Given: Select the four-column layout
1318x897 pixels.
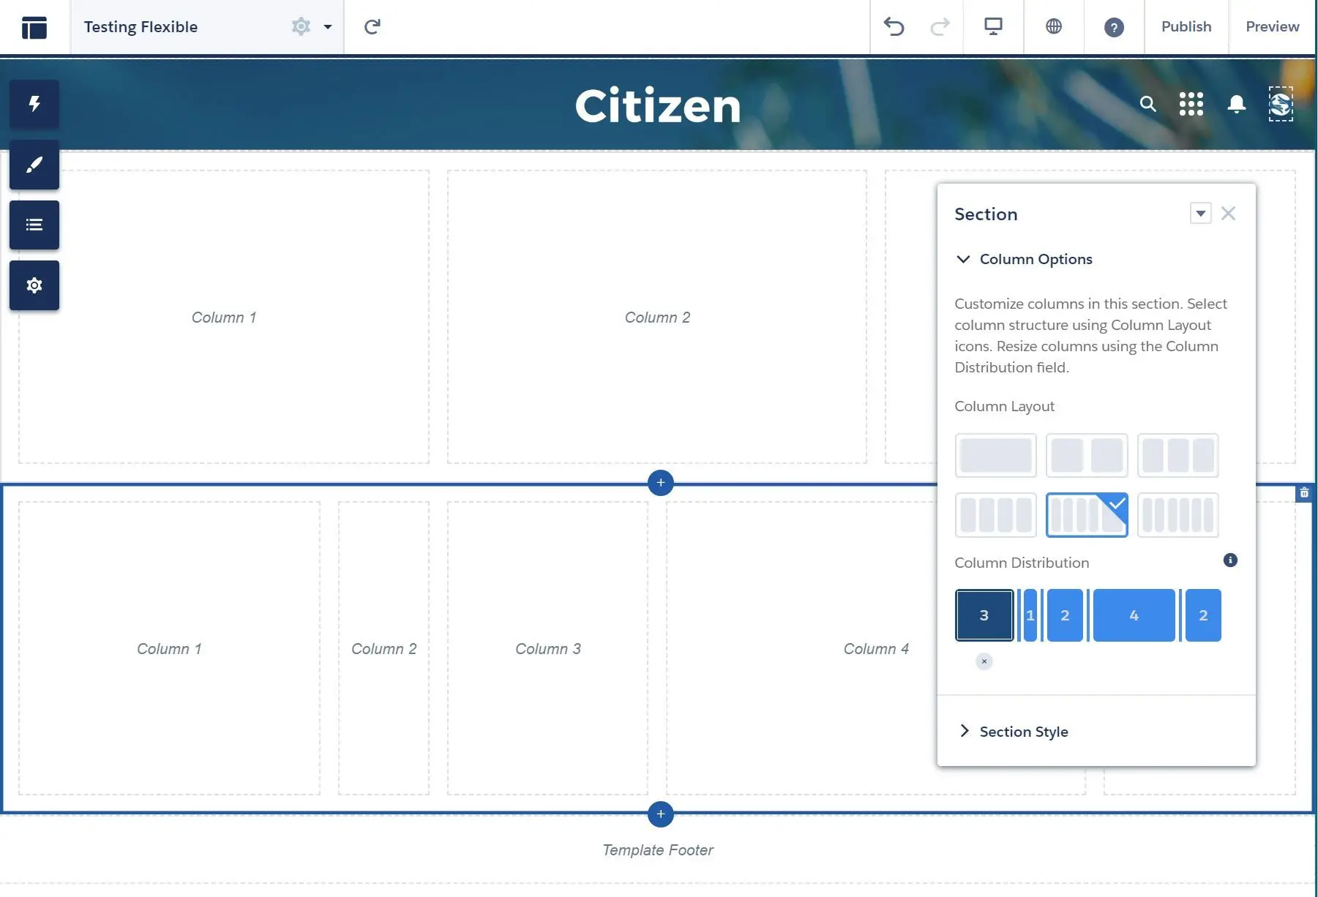Looking at the screenshot, I should pyautogui.click(x=995, y=515).
